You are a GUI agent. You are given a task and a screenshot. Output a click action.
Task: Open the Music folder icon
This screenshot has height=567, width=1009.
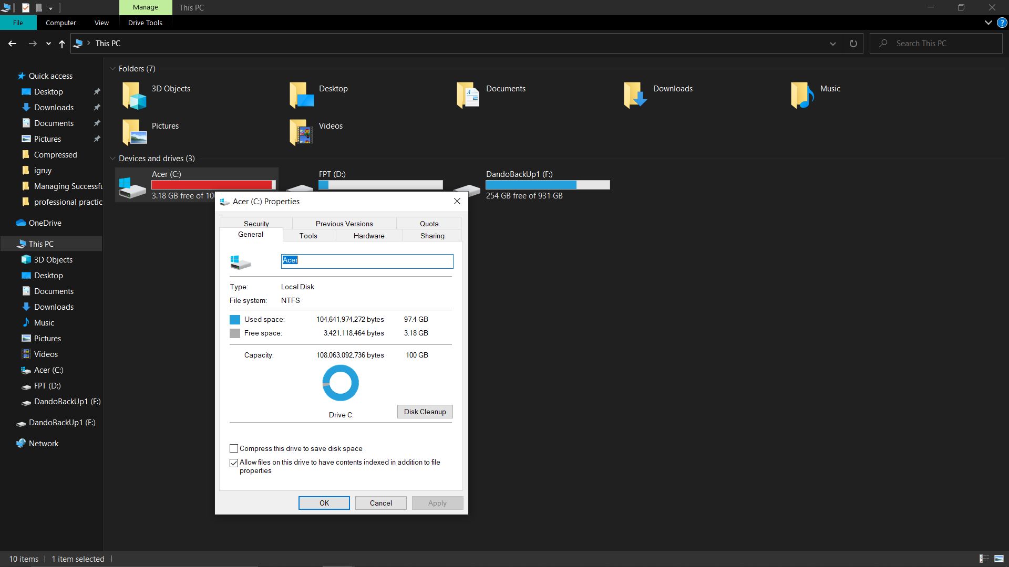coord(802,95)
